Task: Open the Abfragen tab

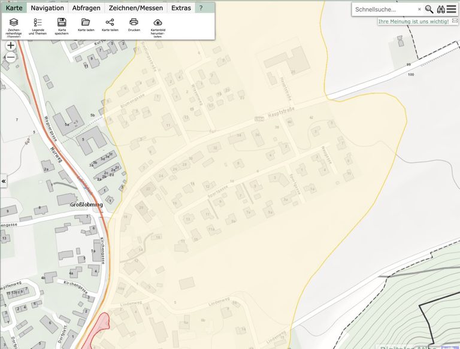Action: [86, 8]
